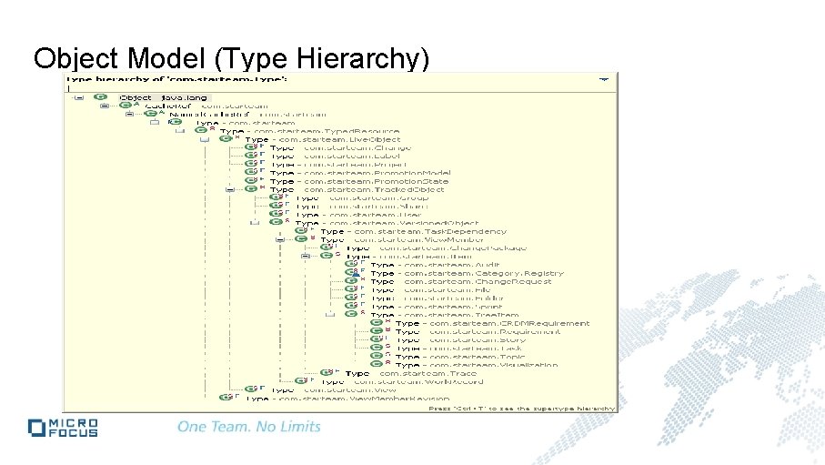Select the class icon of com.starteam.ChangePackage

(x=327, y=247)
